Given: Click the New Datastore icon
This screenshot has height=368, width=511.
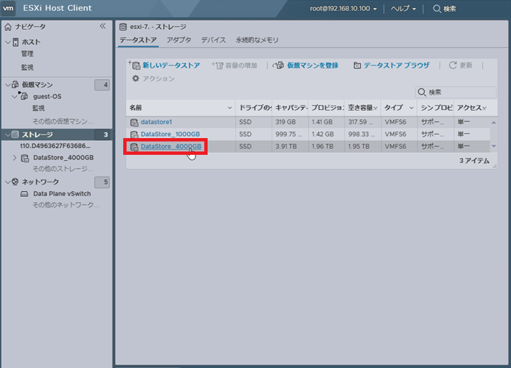Looking at the screenshot, I should (134, 65).
